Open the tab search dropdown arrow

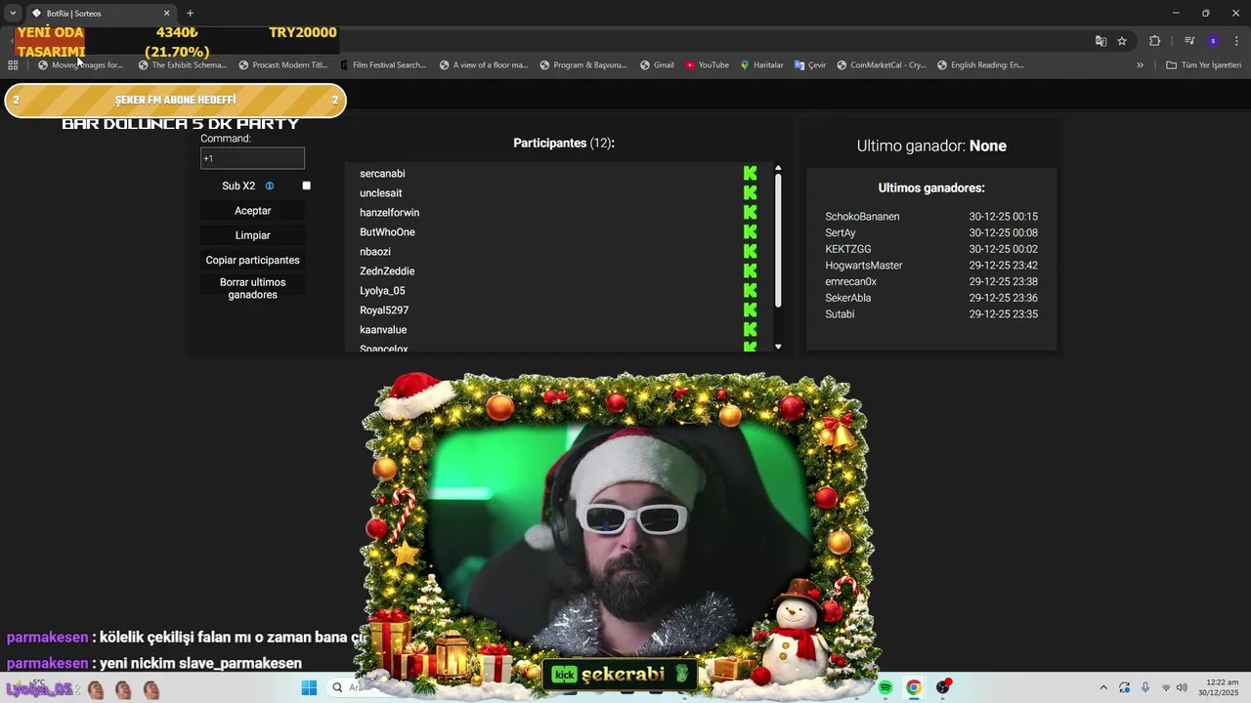(x=13, y=13)
